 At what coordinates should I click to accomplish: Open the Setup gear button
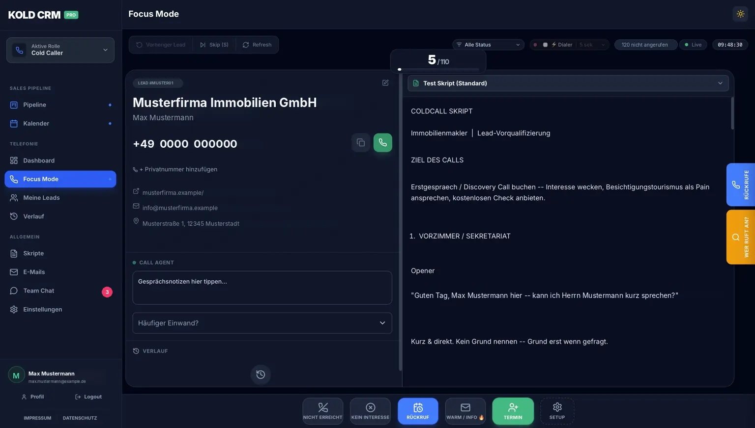pyautogui.click(x=557, y=411)
